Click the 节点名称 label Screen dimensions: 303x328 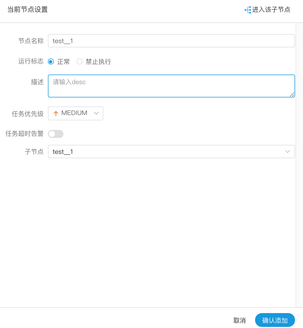click(31, 41)
